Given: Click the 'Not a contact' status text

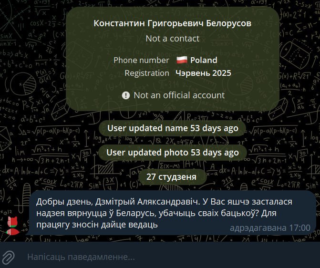Looking at the screenshot, I should click(173, 39).
